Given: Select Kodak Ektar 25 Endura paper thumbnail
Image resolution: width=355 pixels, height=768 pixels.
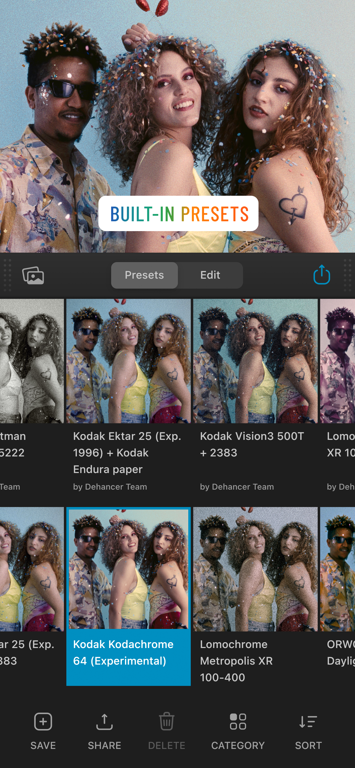Looking at the screenshot, I should (x=129, y=361).
